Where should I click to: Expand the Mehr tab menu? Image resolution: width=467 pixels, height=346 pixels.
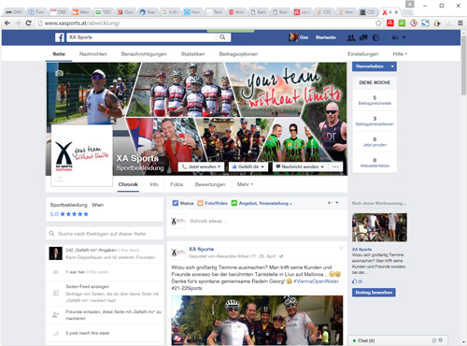tap(245, 184)
